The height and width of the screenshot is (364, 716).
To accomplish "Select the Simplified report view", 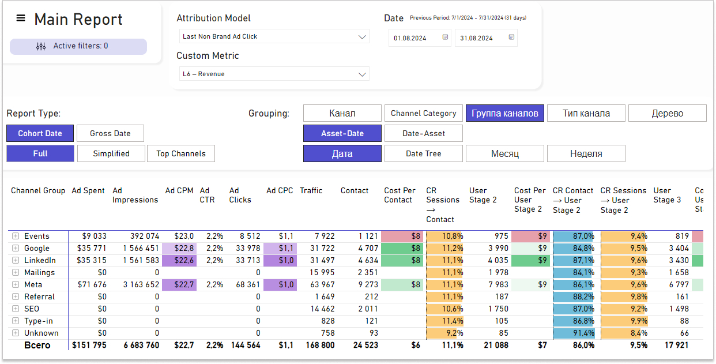I will click(111, 153).
